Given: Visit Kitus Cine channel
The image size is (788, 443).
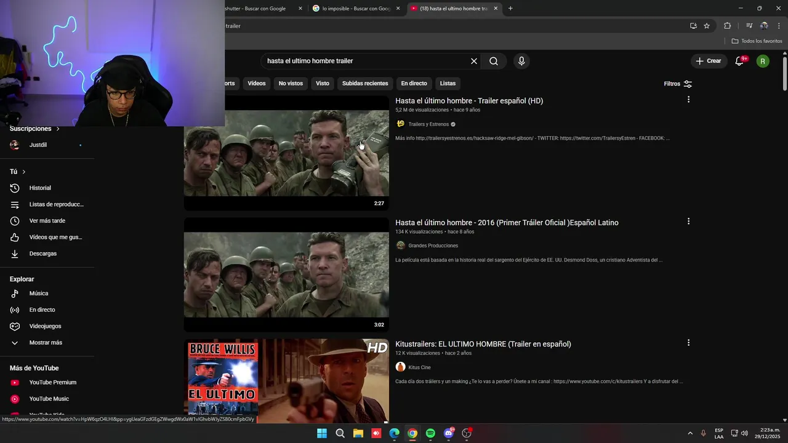Looking at the screenshot, I should [x=419, y=367].
